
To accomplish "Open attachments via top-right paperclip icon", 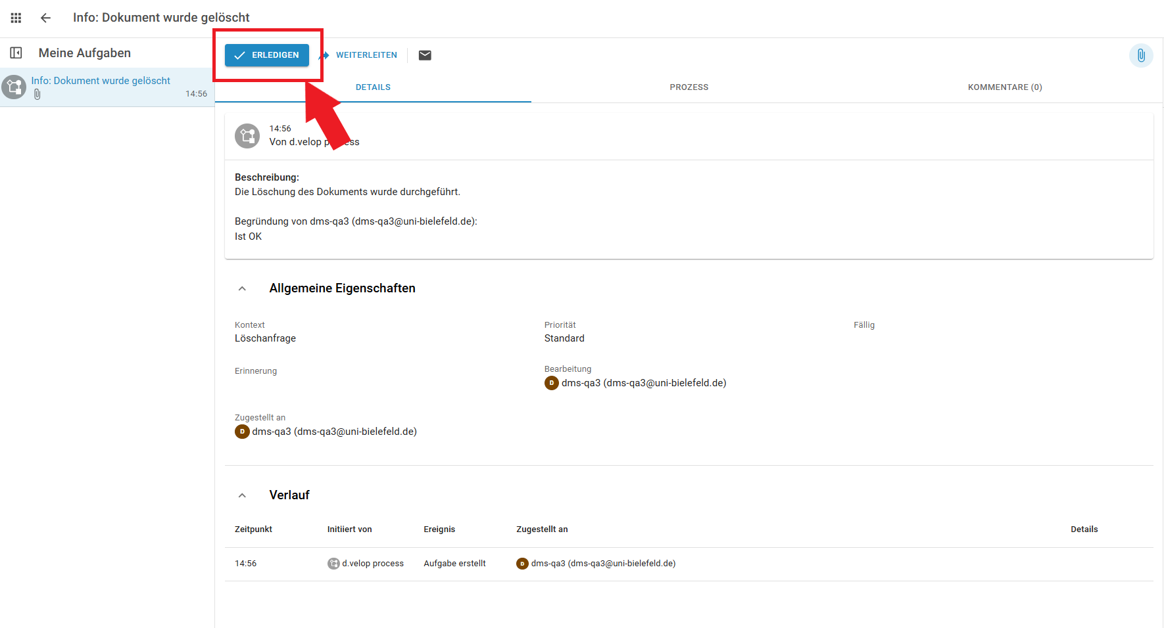I will [x=1141, y=56].
